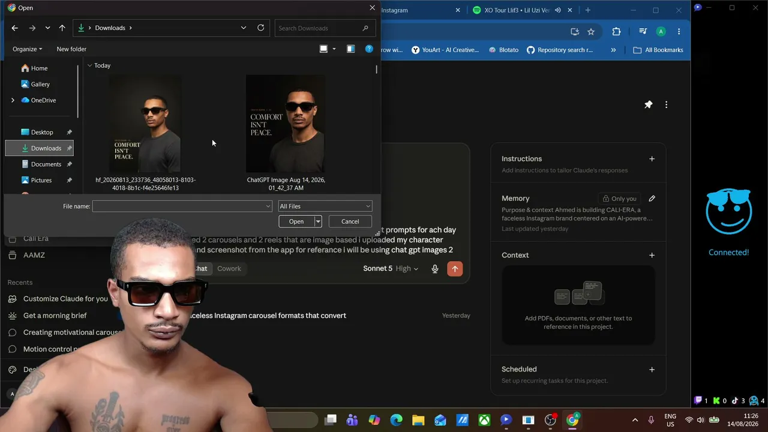Open the Repository search bookmark
768x432 pixels.
pos(560,50)
